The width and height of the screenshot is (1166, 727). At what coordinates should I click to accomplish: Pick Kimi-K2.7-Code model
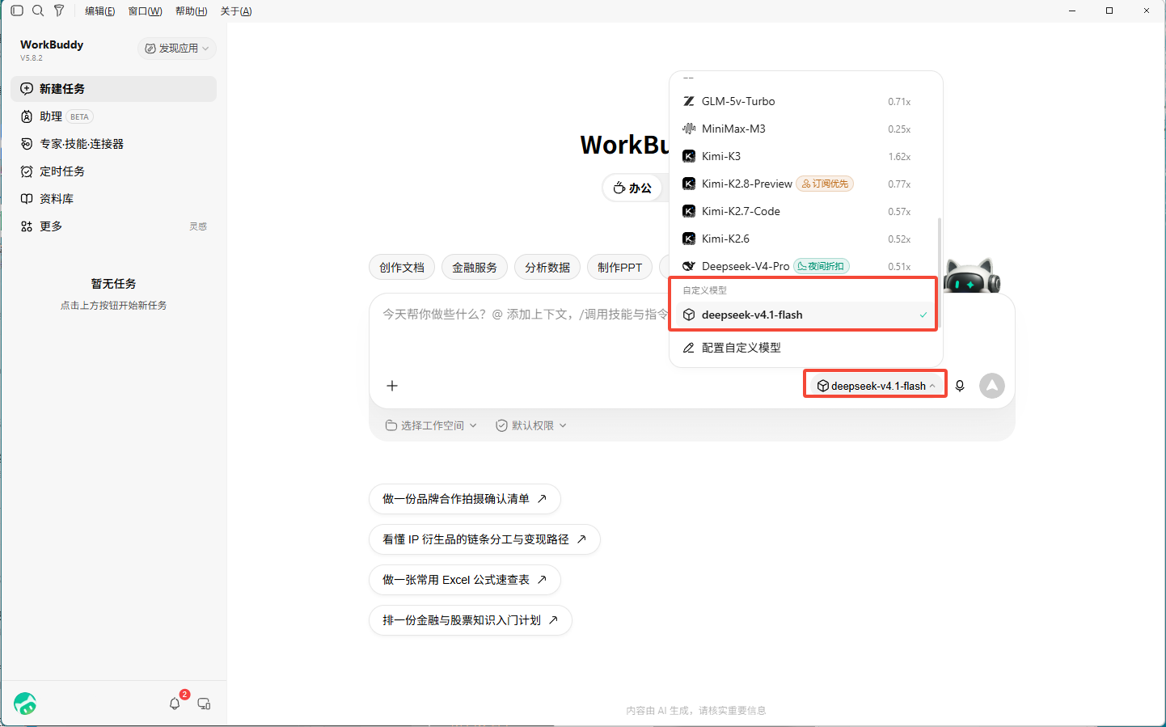(x=805, y=211)
